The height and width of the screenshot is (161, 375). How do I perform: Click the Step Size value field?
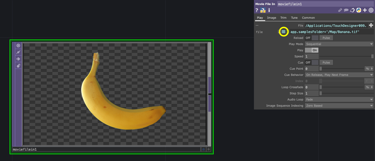pyautogui.click(x=312, y=93)
